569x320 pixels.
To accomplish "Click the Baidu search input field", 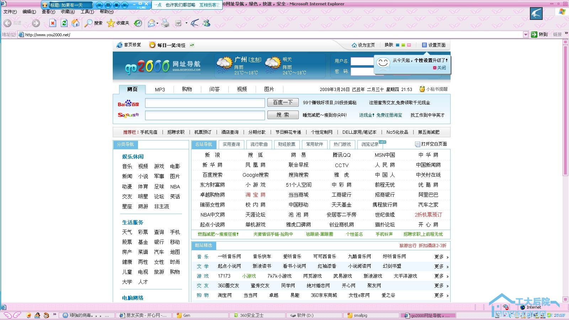I will (x=205, y=103).
